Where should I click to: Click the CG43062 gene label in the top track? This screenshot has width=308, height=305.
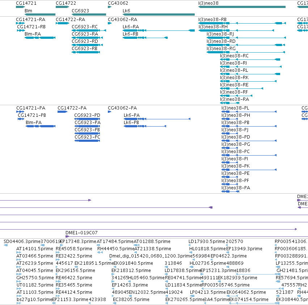tap(118, 3)
